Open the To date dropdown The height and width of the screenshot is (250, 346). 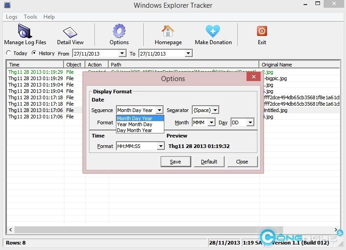(x=188, y=53)
